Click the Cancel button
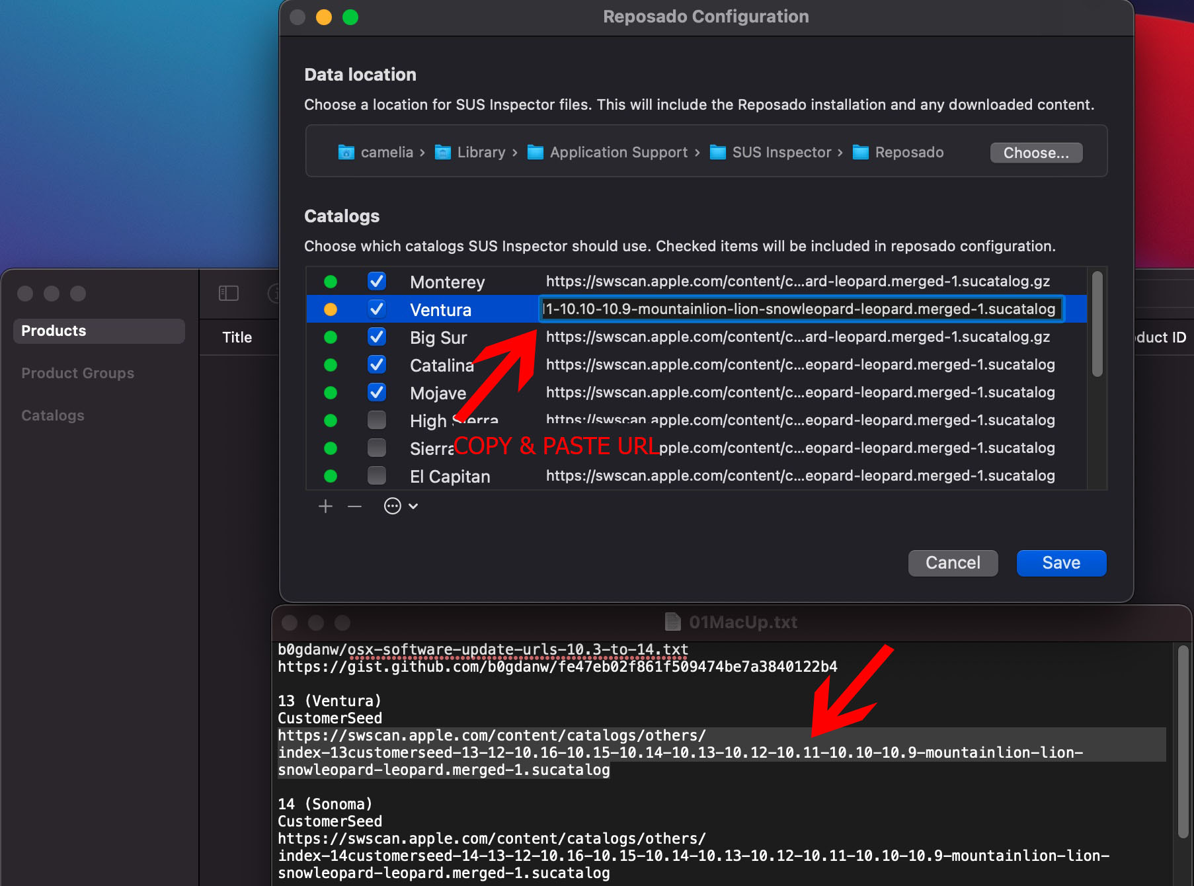 (x=953, y=563)
